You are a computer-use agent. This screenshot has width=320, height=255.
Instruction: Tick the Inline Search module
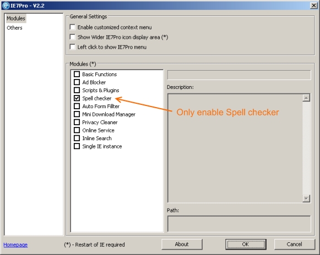point(77,138)
